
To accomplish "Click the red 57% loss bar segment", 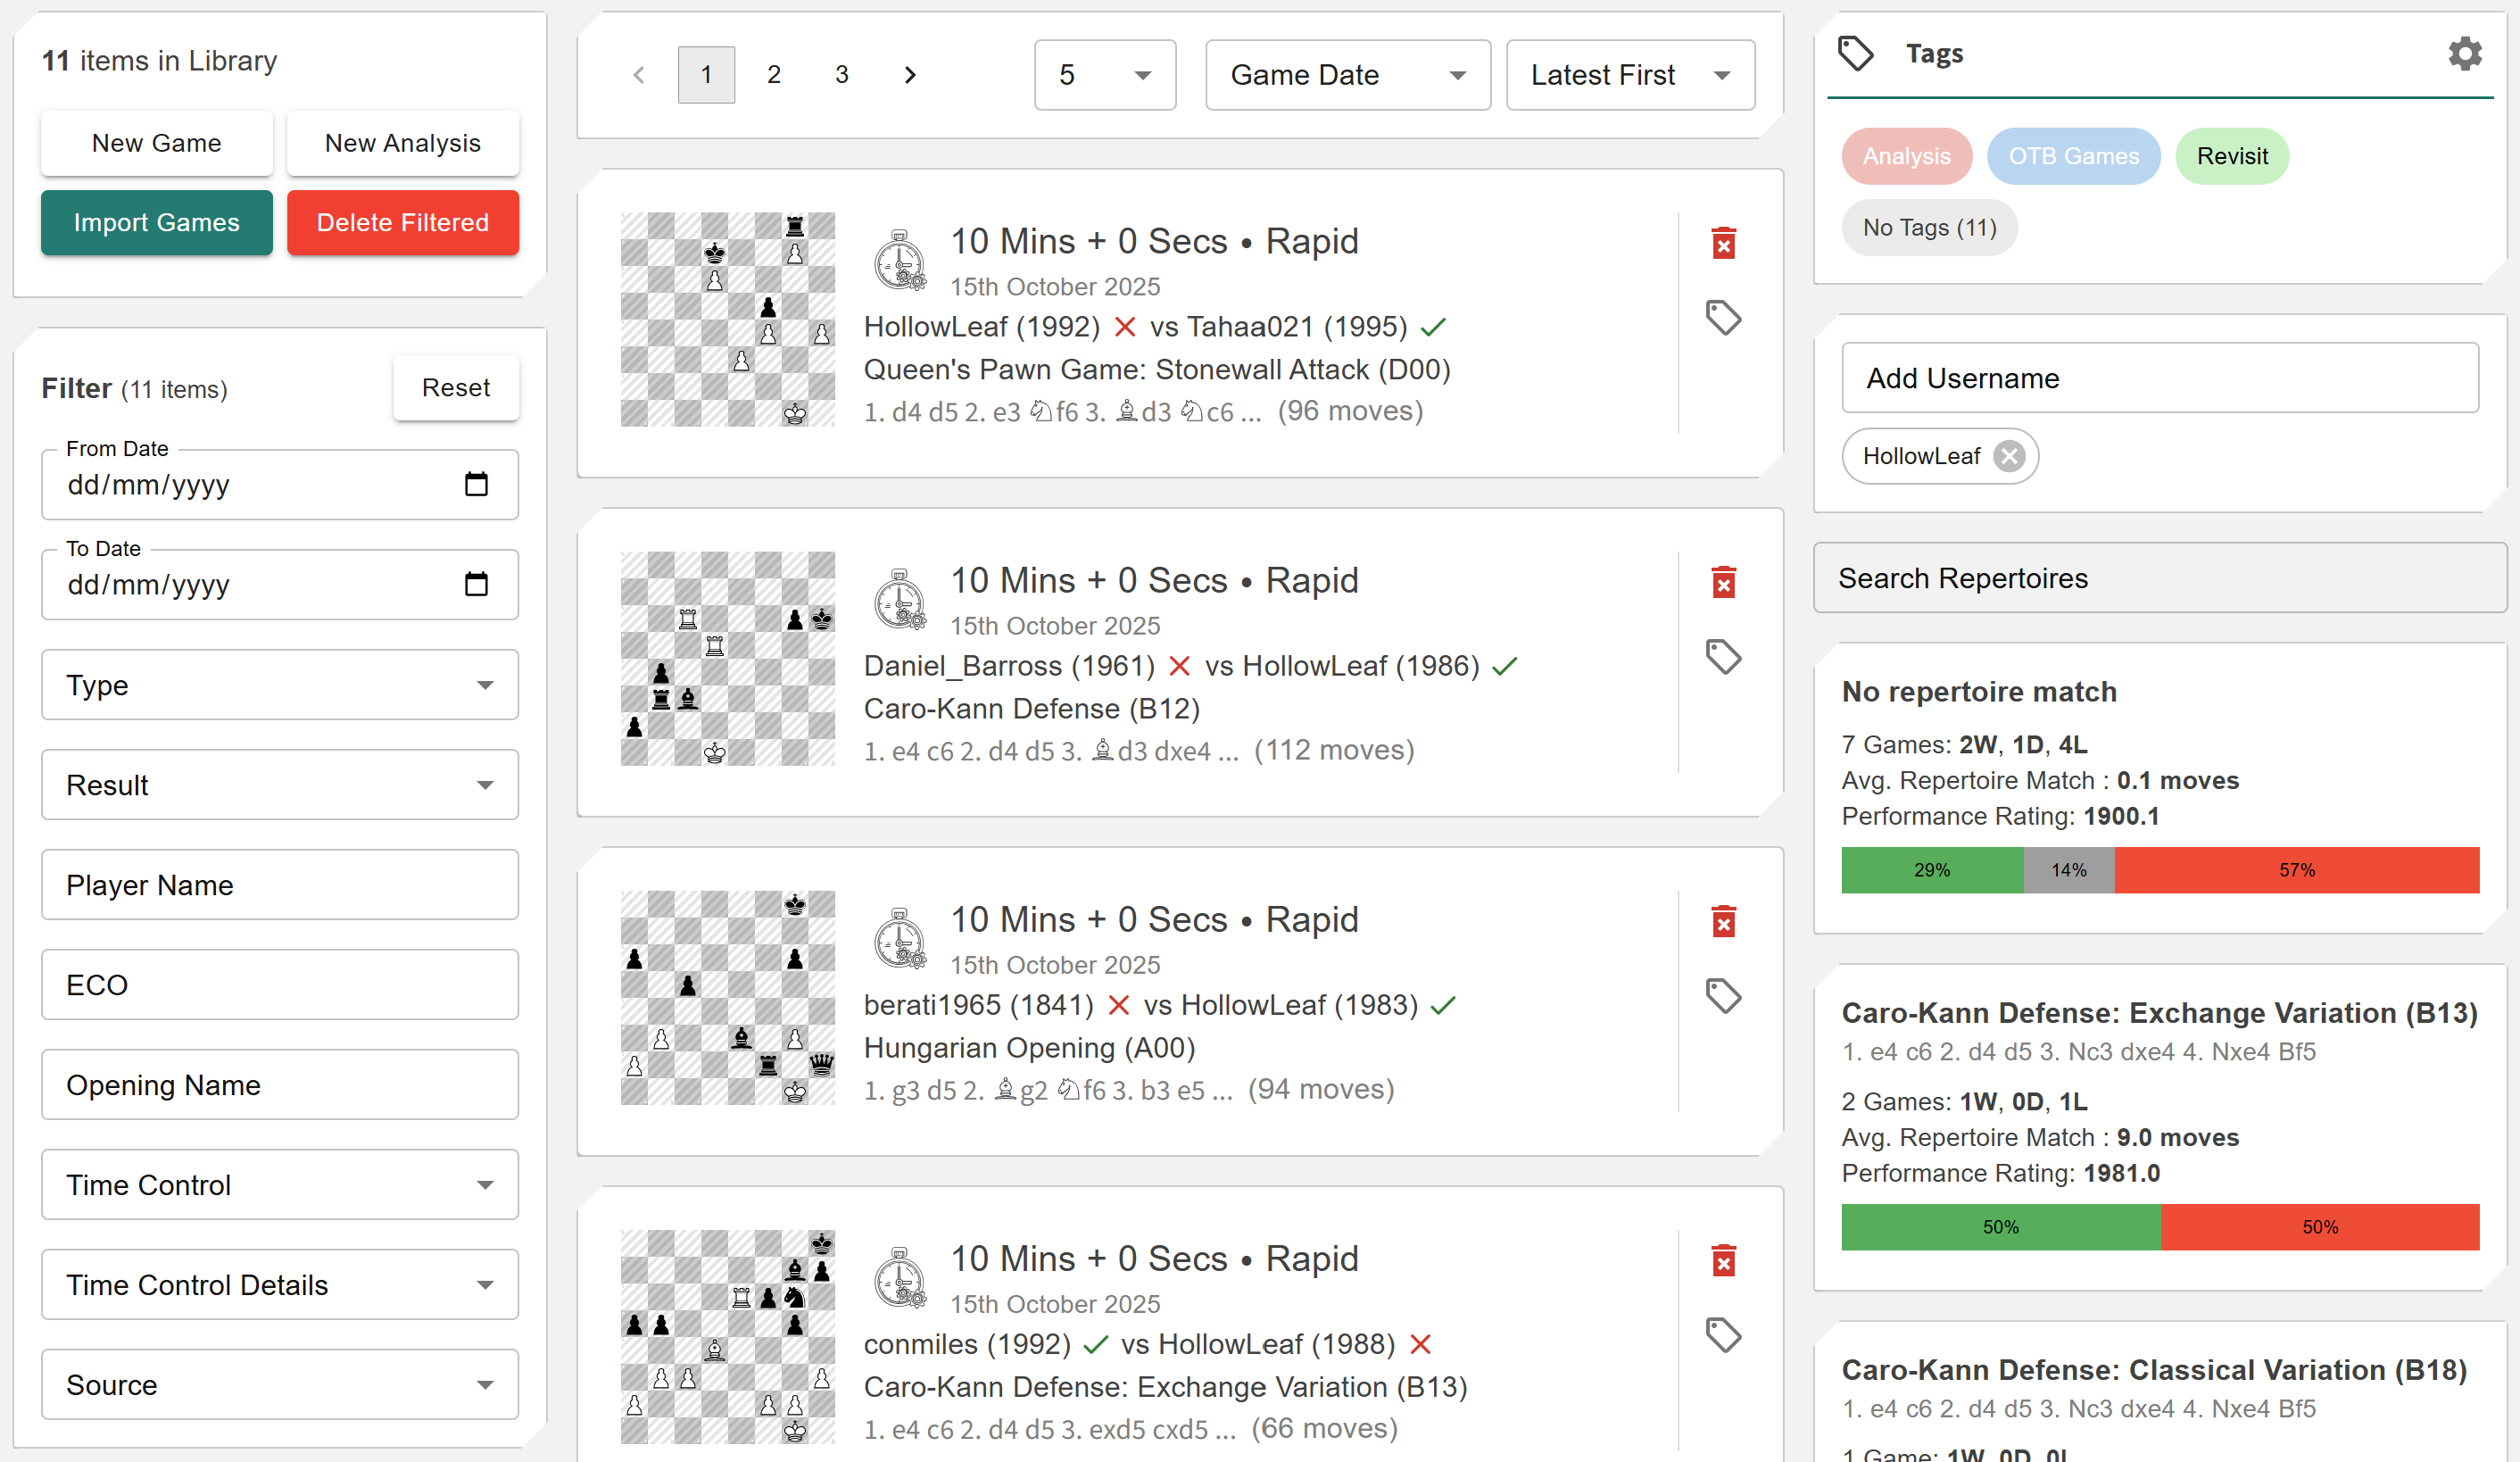I will (x=2296, y=870).
